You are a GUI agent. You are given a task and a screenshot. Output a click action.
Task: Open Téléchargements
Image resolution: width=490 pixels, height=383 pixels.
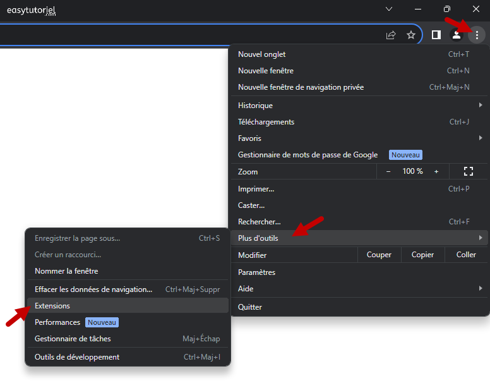click(x=359, y=122)
